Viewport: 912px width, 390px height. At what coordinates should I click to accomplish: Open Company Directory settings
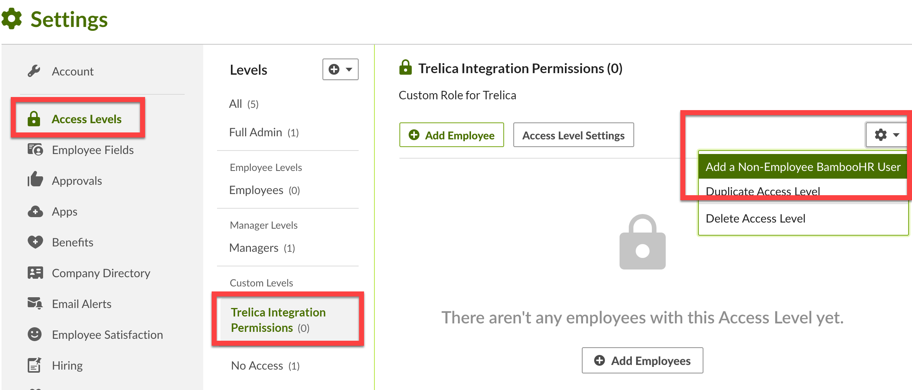coord(101,273)
